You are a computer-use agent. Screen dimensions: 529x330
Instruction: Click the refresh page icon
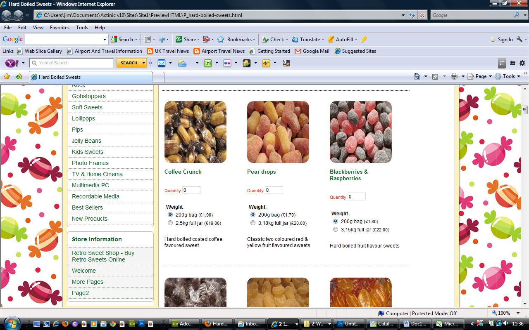tap(412, 15)
